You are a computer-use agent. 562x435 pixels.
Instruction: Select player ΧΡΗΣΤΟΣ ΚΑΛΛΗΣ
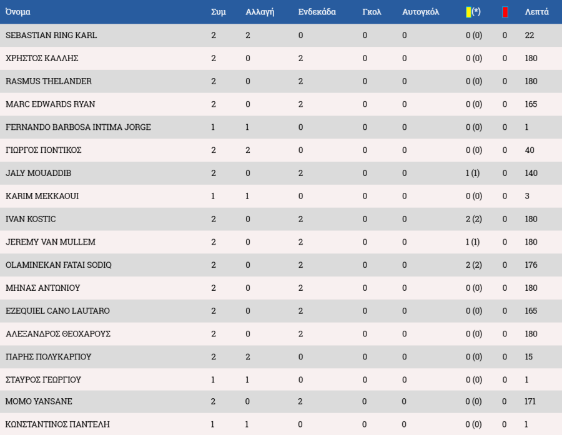pyautogui.click(x=42, y=58)
